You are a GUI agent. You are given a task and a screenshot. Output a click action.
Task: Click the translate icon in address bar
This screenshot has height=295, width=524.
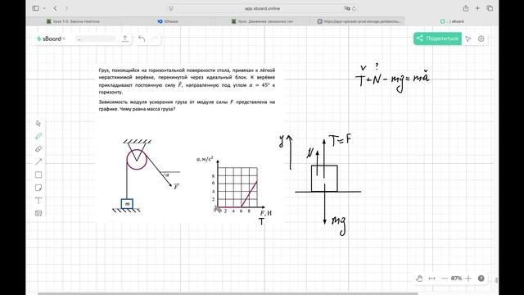point(346,8)
